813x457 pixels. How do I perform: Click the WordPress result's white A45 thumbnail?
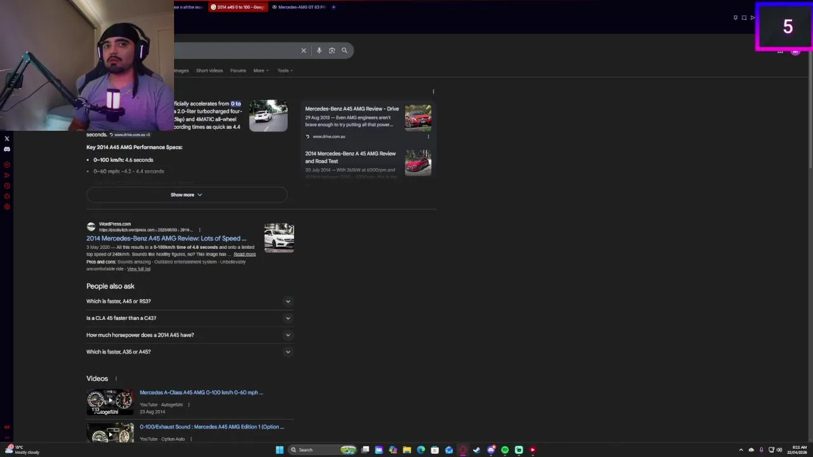click(x=279, y=238)
